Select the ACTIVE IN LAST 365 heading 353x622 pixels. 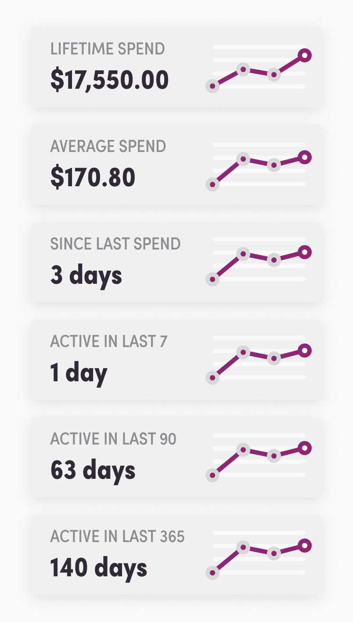117,536
